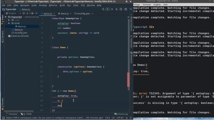This screenshot has width=214, height=120.
Task: Change the LF line separator
Action: point(113,118)
